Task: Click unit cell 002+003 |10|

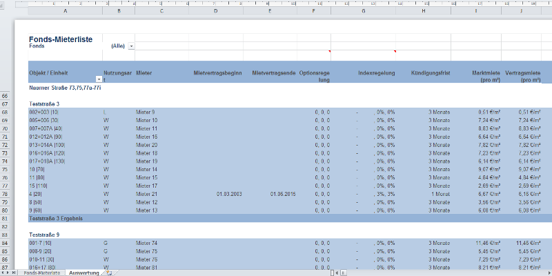Action: tap(44, 112)
